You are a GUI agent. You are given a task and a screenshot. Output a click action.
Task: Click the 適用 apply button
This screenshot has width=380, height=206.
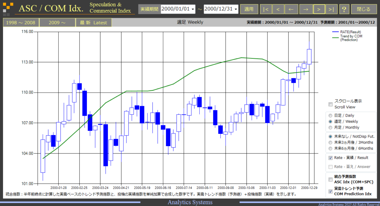pos(249,9)
